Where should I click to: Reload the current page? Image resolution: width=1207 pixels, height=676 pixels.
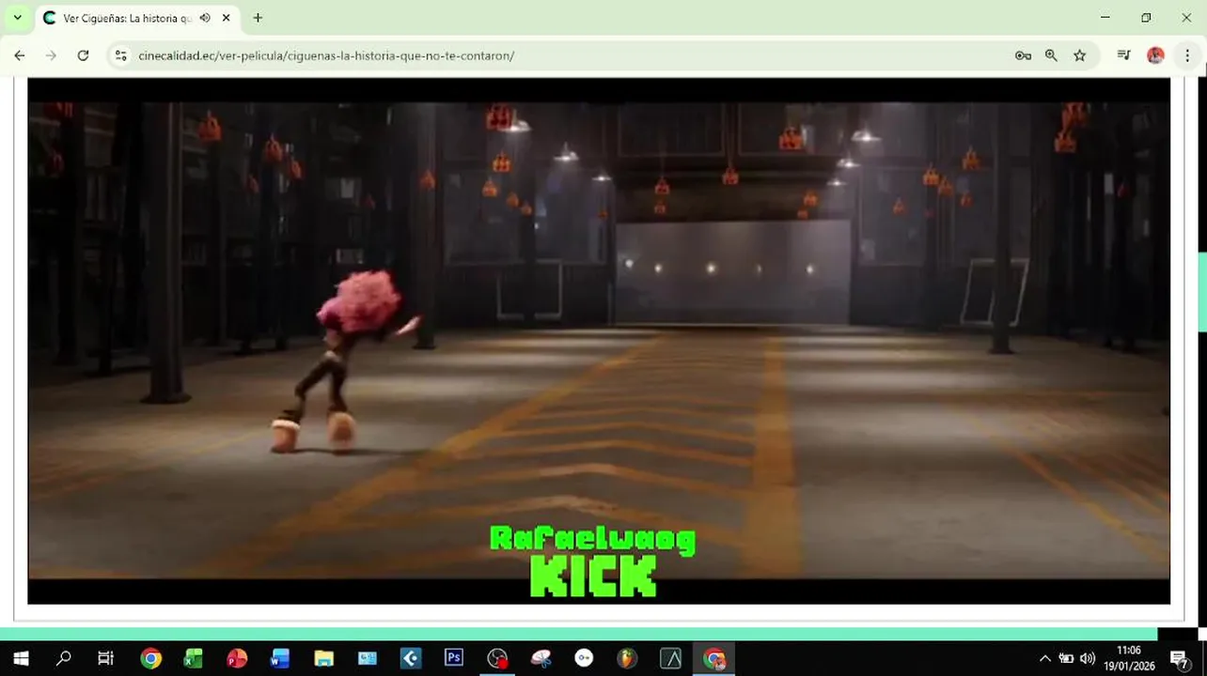pyautogui.click(x=83, y=55)
